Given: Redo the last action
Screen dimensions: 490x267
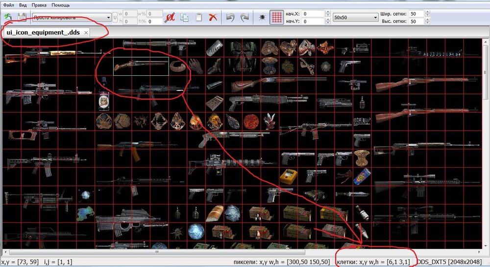Looking at the screenshot, I should click(x=244, y=17).
